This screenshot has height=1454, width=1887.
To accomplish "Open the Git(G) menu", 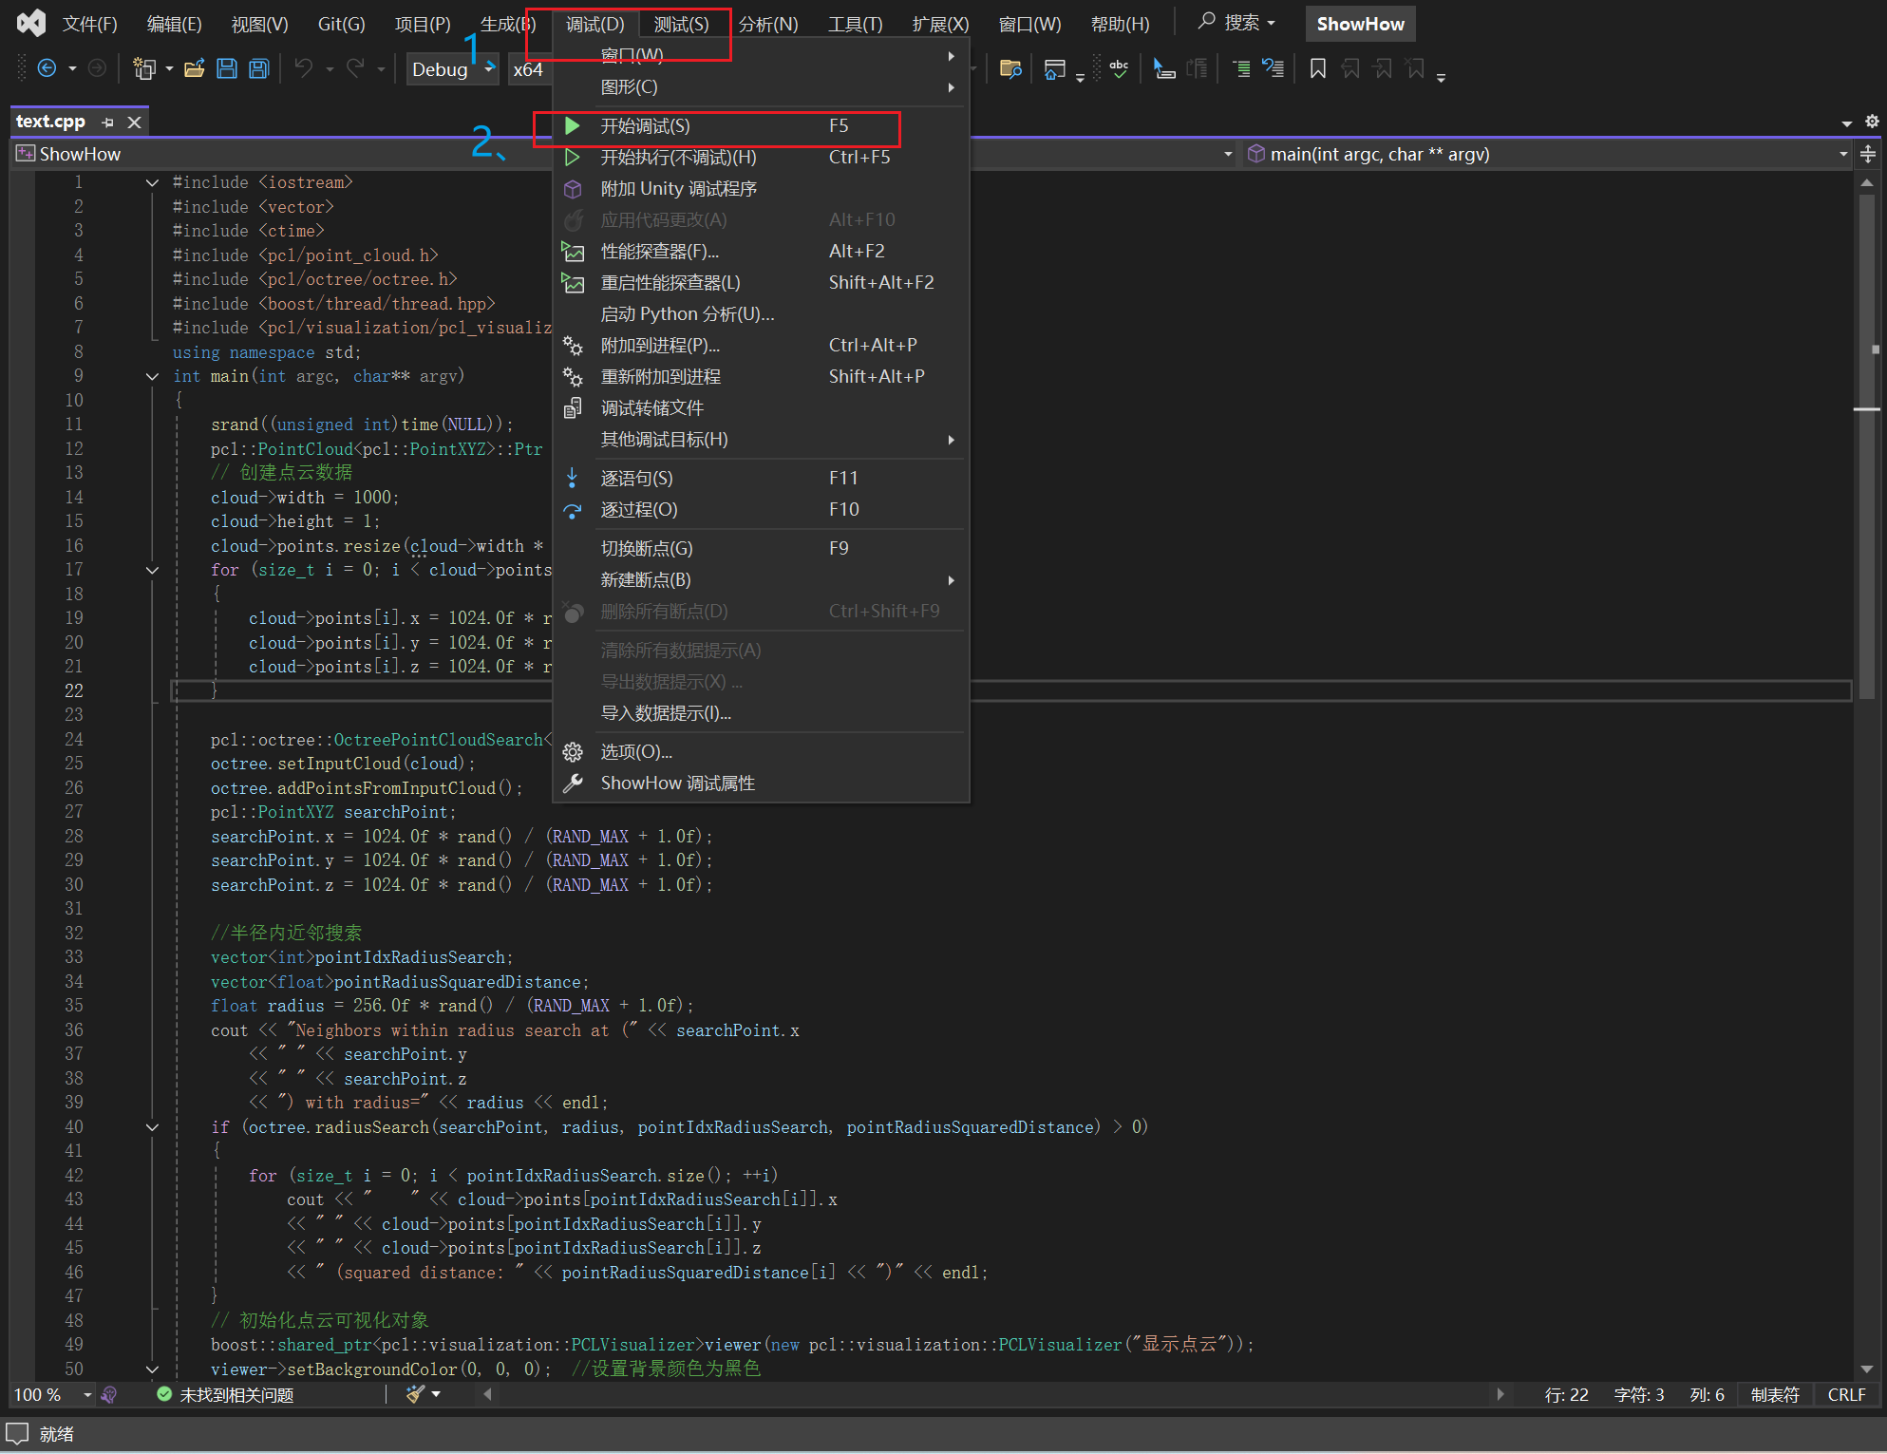I will 341,24.
